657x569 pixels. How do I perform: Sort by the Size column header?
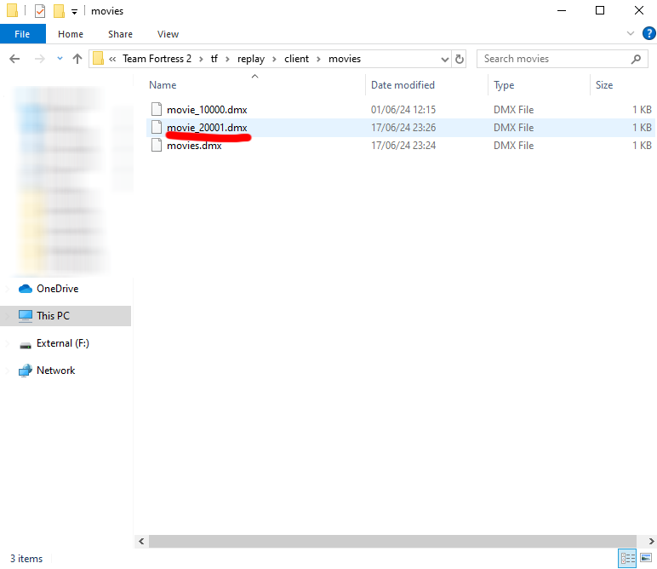tap(603, 85)
